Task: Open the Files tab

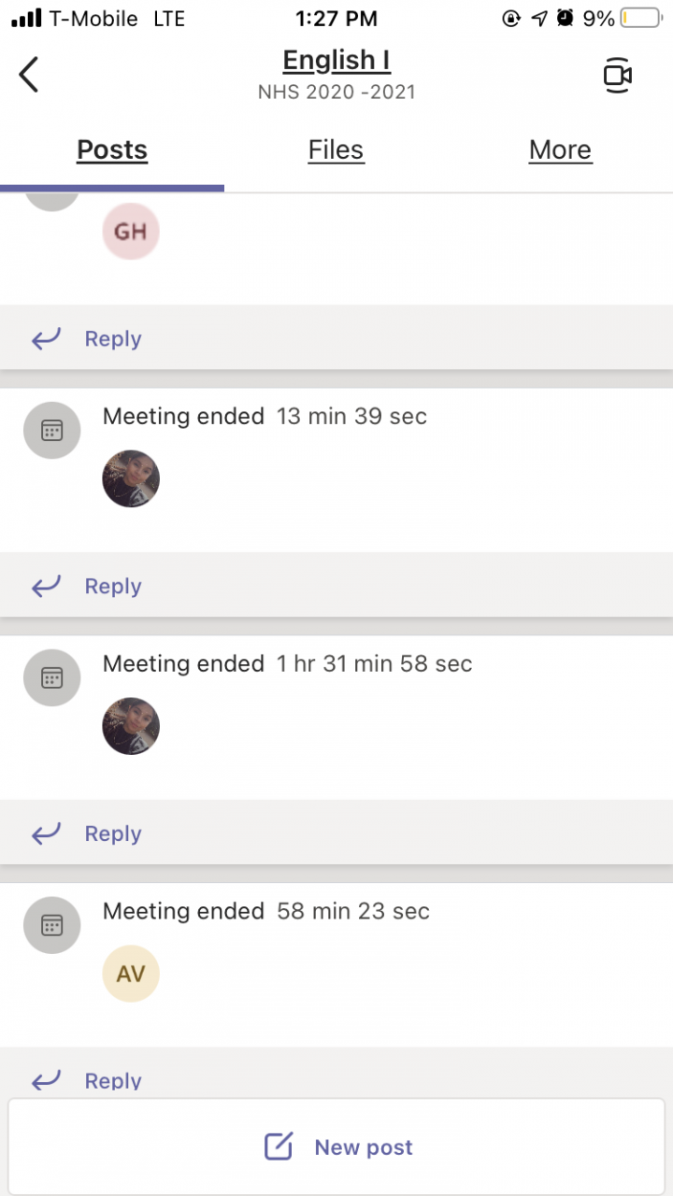Action: click(336, 150)
